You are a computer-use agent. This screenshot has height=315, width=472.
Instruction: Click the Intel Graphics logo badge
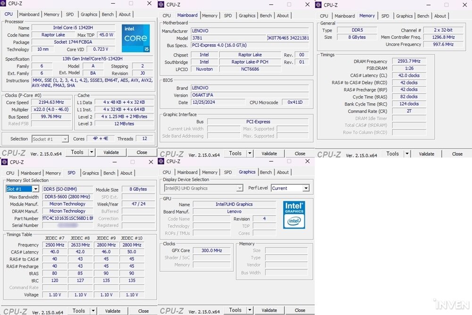[294, 215]
